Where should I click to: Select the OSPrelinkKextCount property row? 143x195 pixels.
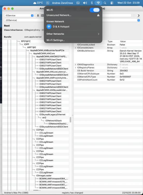coord(108,80)
